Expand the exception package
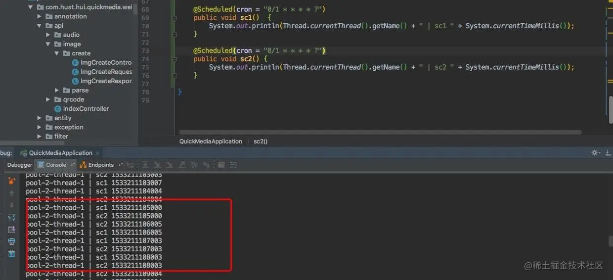Viewport: 613px width, 280px height. 40,127
